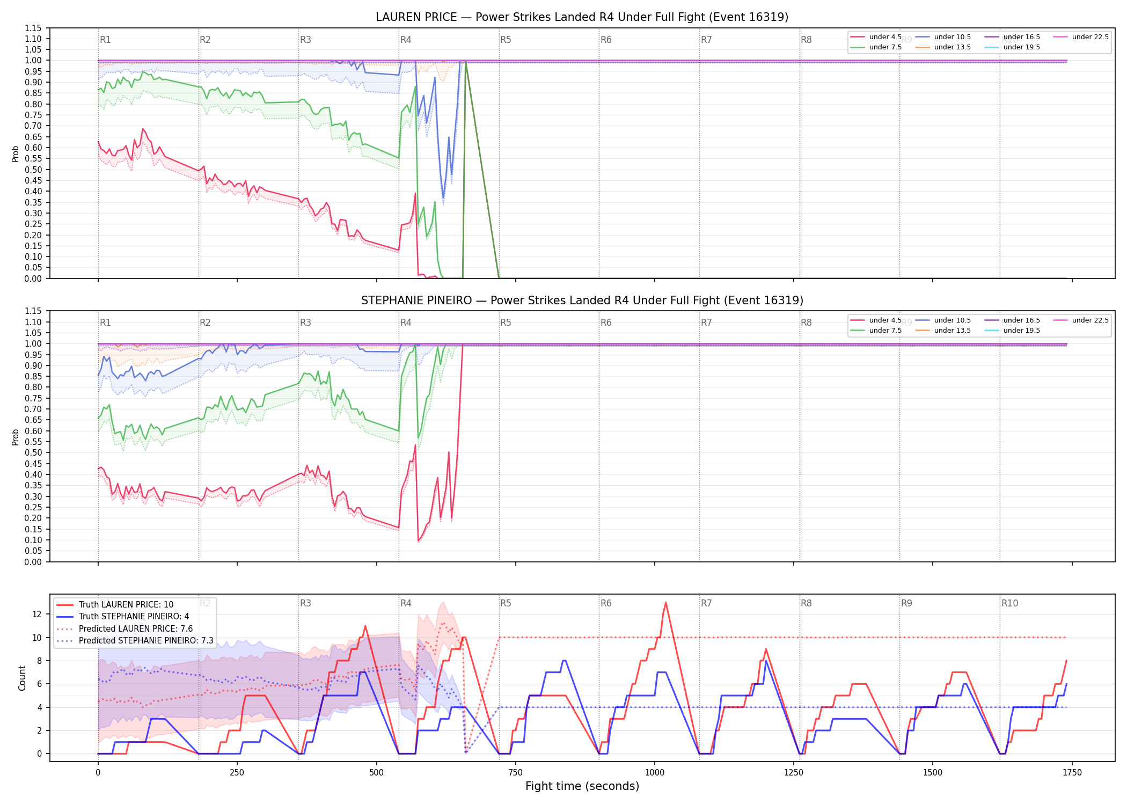This screenshot has height=805, width=1127.
Task: Select 'under 13.5' in middle chart legend
Action: (x=943, y=331)
